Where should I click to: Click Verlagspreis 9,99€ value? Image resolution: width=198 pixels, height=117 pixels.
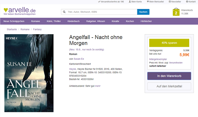point(186,50)
